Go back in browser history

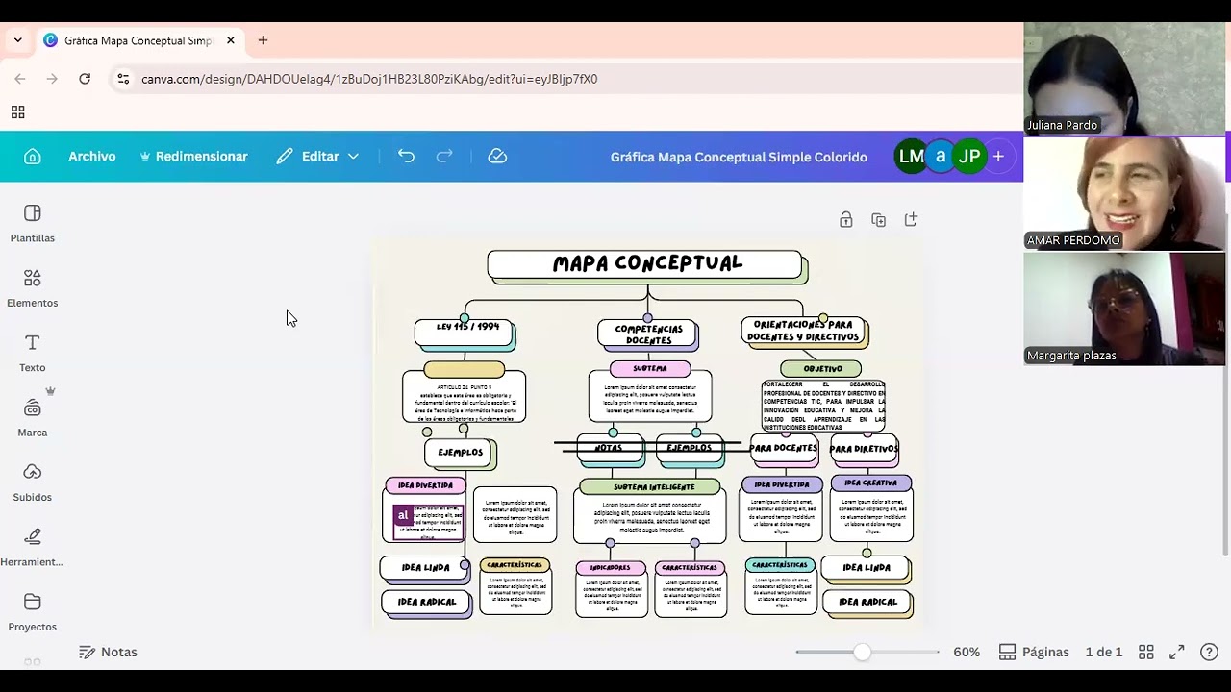[20, 79]
